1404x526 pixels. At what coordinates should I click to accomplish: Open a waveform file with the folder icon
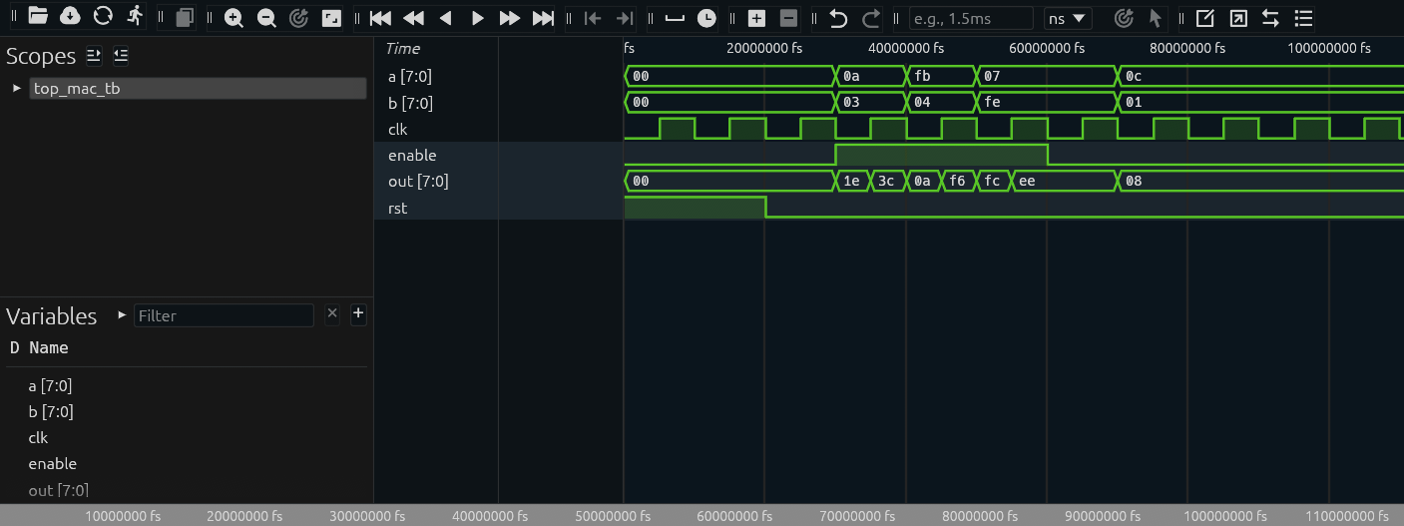point(38,17)
